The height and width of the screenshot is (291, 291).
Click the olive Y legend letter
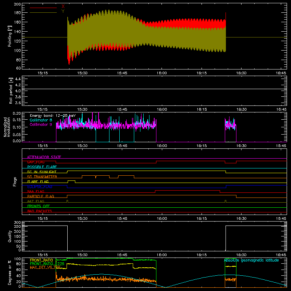63,11
